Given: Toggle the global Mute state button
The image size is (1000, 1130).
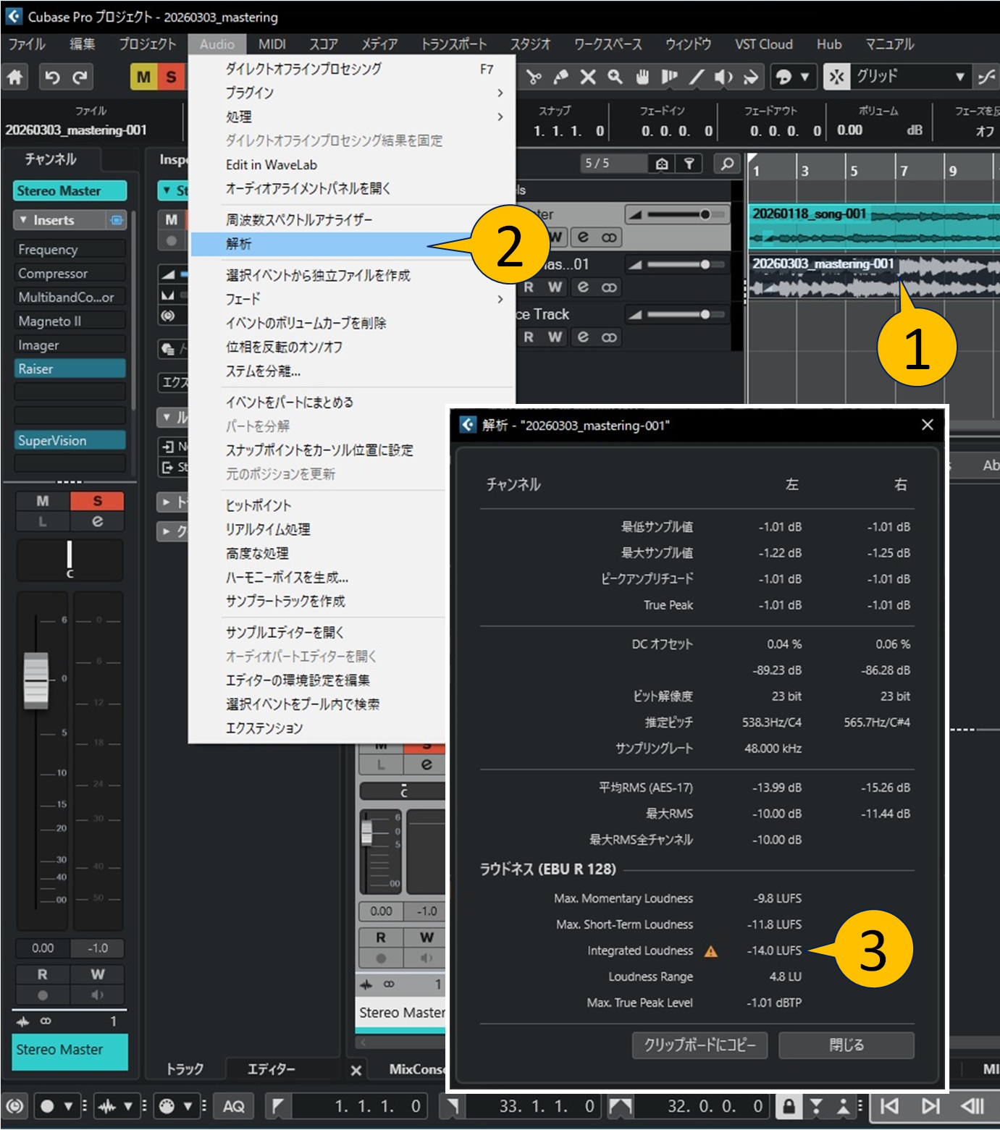Looking at the screenshot, I should click(143, 77).
